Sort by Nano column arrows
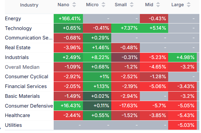The height and width of the screenshot is (133, 201). [74, 5]
